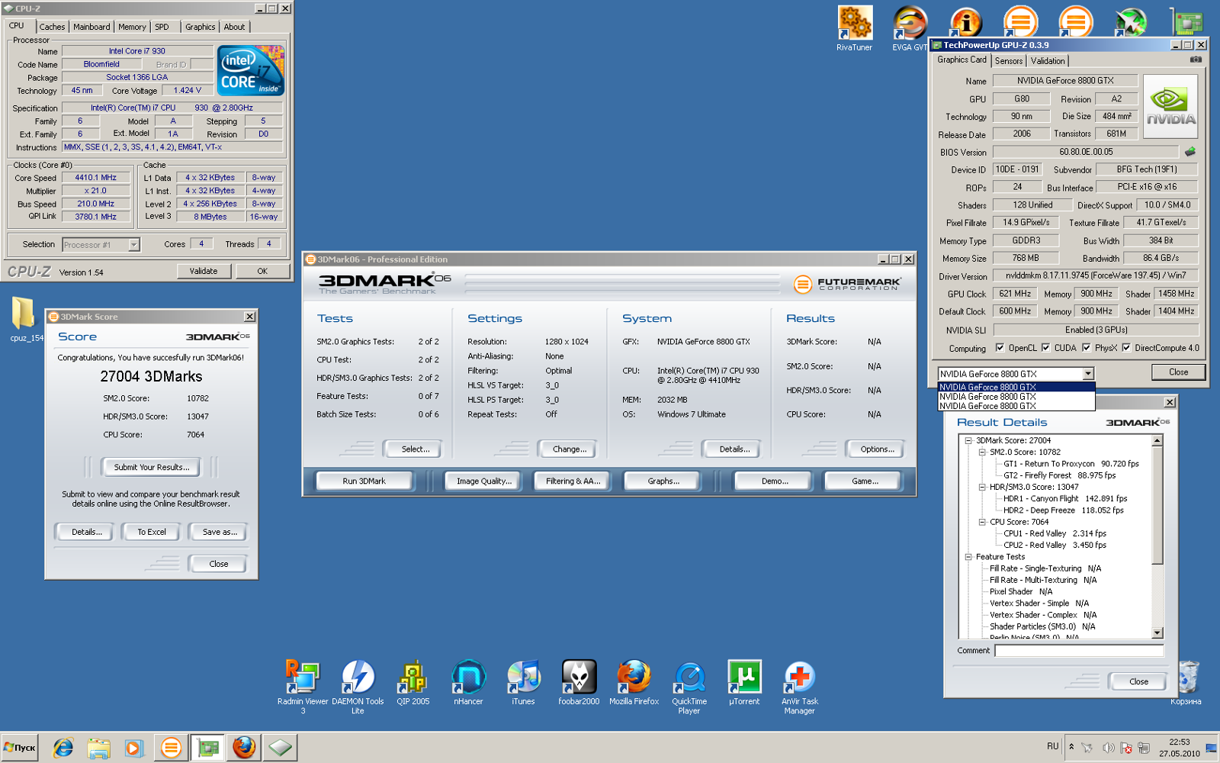1220x763 pixels.
Task: Toggle the OpenCL checkbox in GPU-Z
Action: (1000, 348)
